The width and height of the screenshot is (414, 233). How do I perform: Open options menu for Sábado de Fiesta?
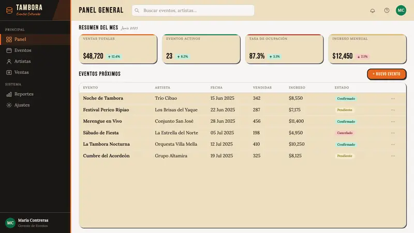pos(393,133)
